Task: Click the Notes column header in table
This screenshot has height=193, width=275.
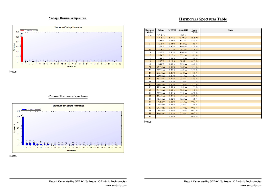Action: coord(230,30)
